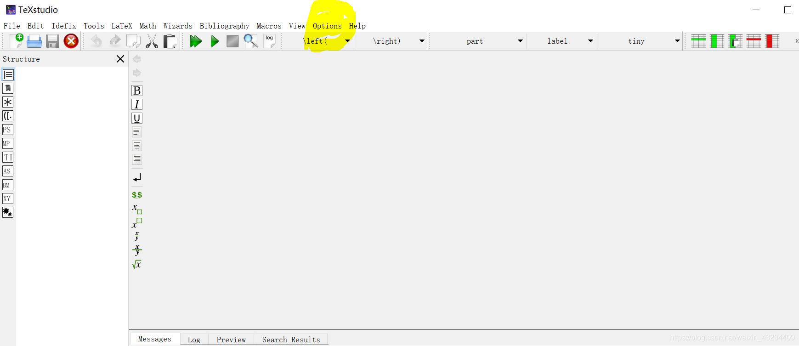The image size is (799, 346).
Task: Open the Options menu
Action: 327,26
